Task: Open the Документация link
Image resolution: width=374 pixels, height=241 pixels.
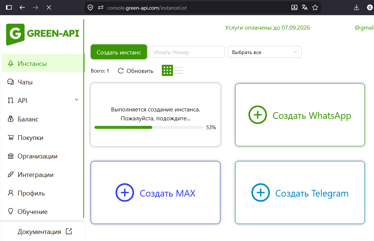Action: pos(39,232)
